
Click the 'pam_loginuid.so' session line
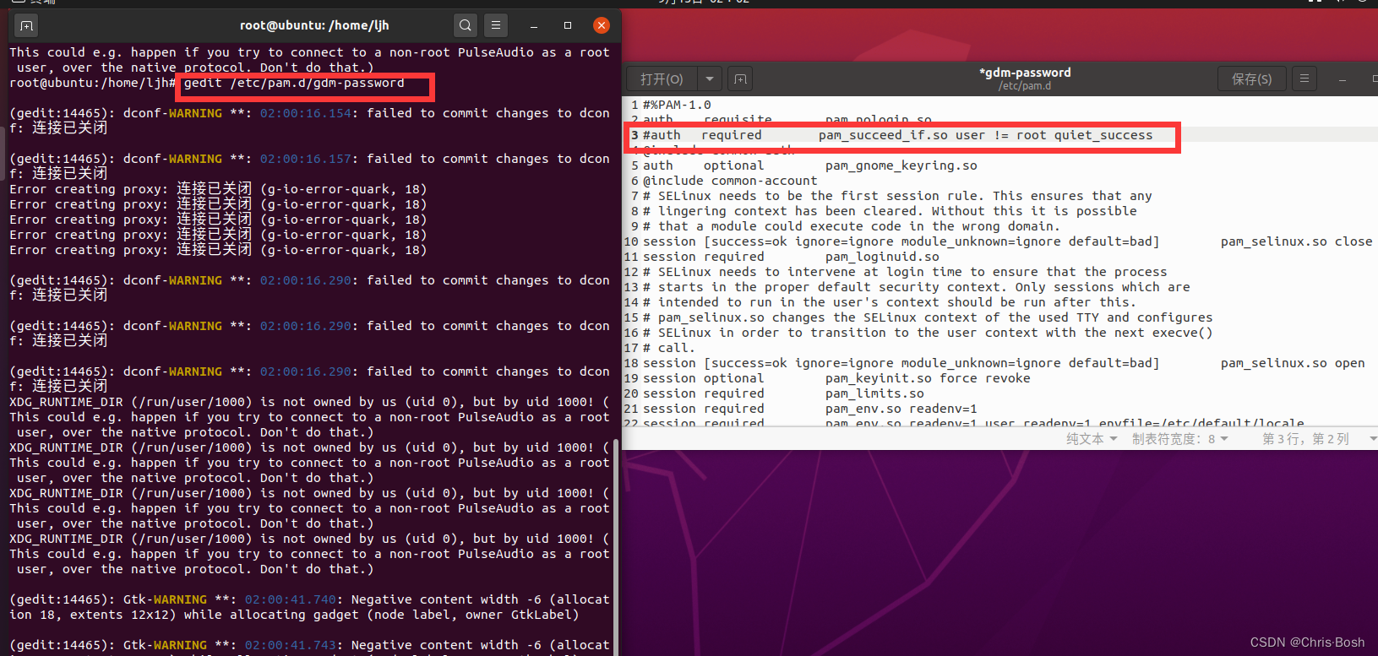791,257
